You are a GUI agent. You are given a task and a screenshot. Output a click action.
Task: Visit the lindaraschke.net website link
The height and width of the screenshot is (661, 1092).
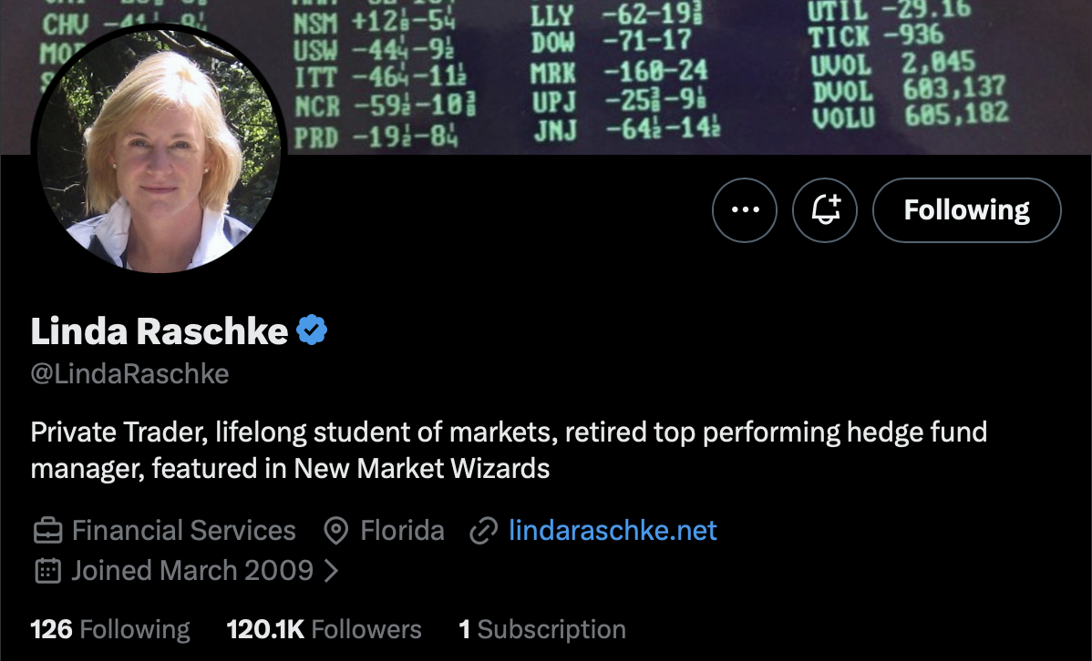(x=613, y=531)
